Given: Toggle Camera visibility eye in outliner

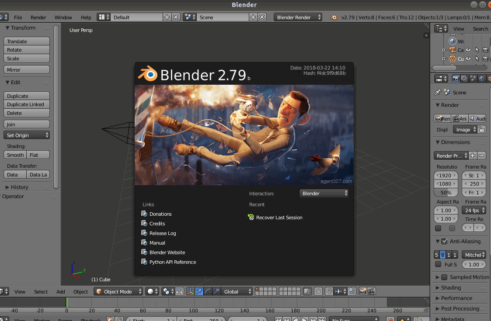Looking at the screenshot, I should pos(468,50).
